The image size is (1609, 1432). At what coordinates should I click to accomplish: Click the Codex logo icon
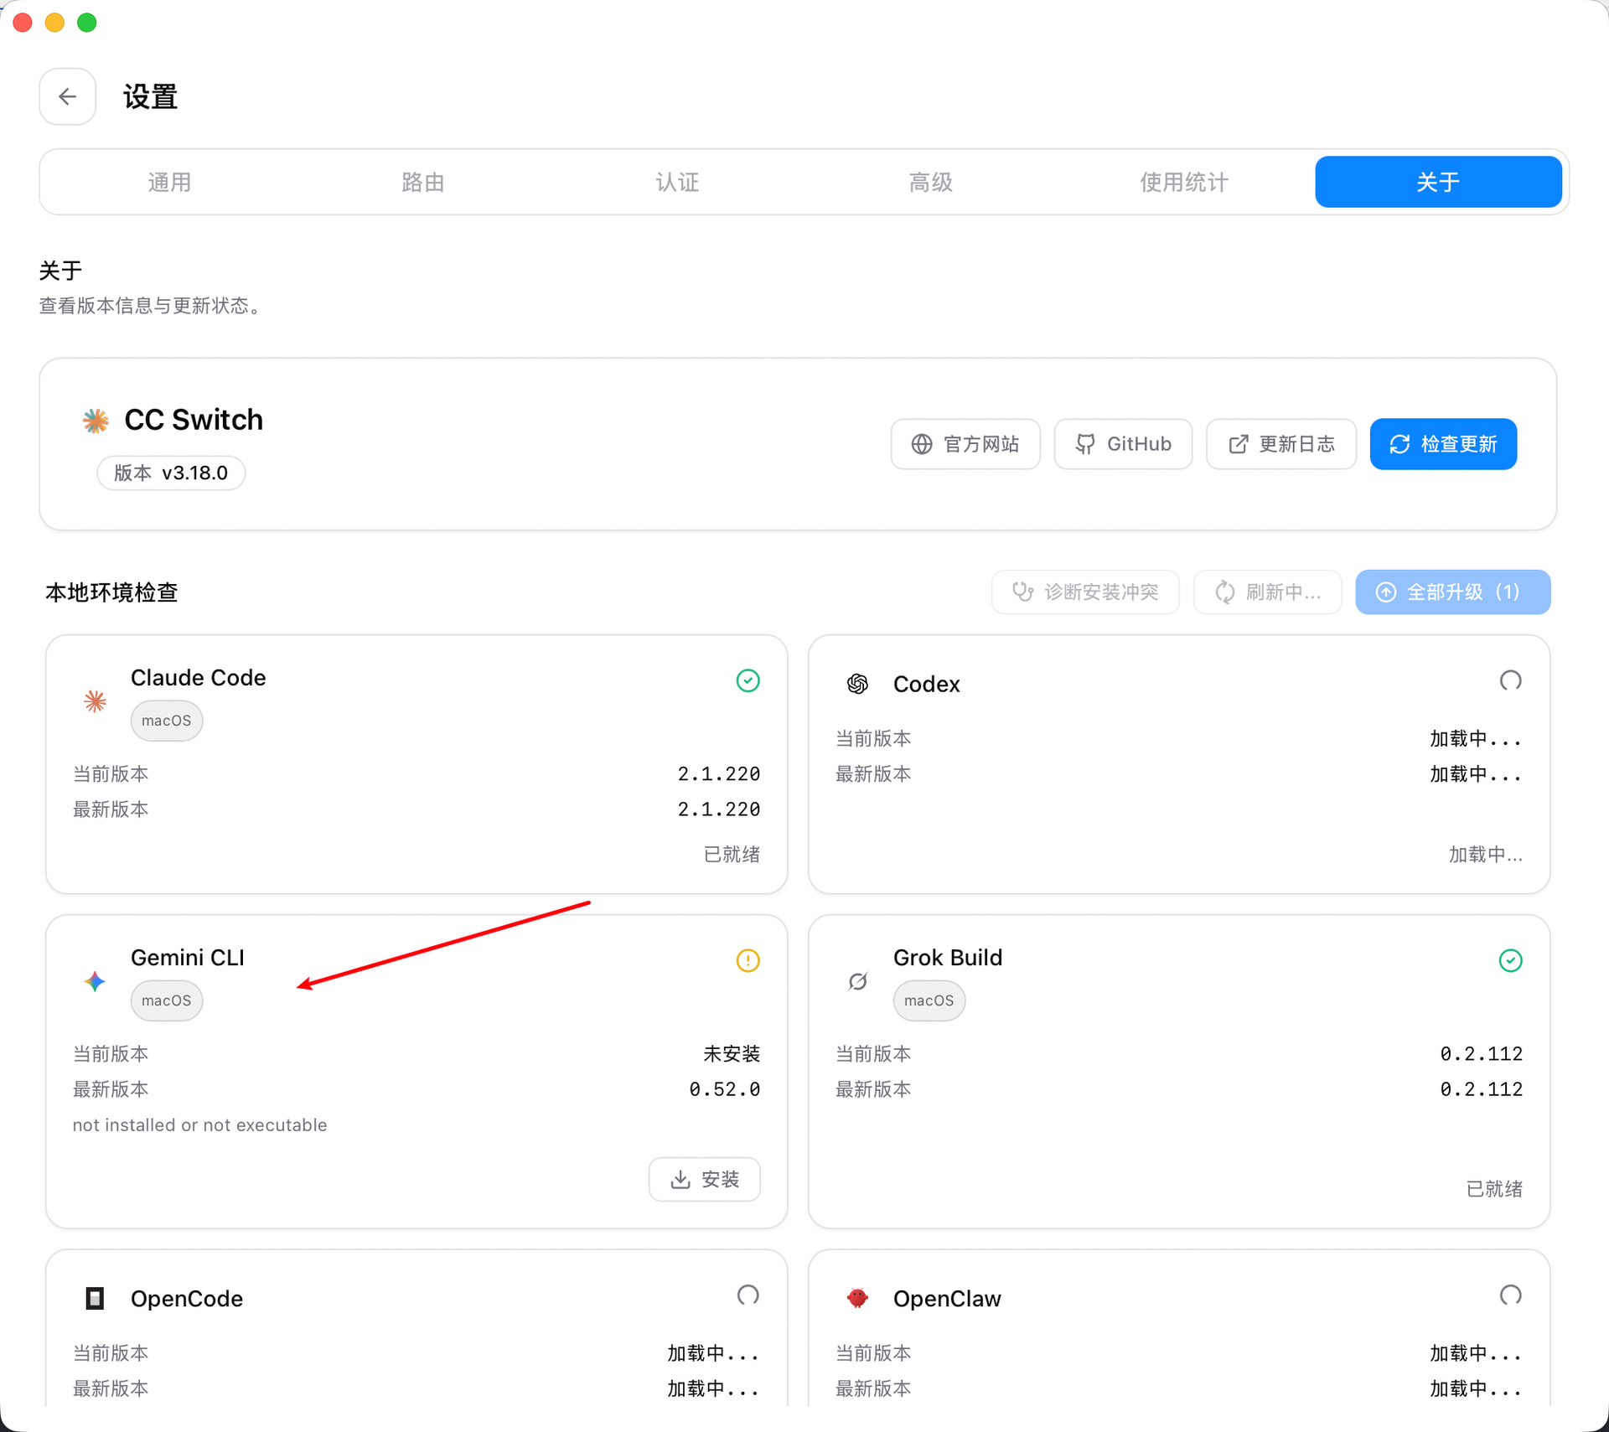(x=857, y=684)
